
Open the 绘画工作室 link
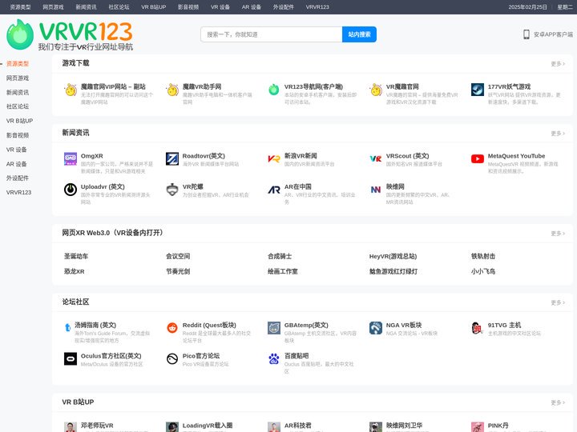283,271
